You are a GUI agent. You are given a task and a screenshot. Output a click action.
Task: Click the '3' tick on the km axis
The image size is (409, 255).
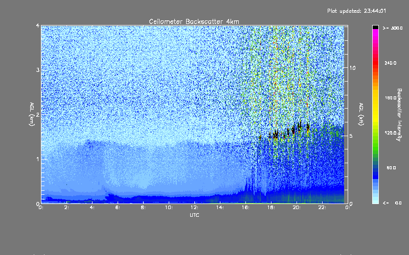38,70
